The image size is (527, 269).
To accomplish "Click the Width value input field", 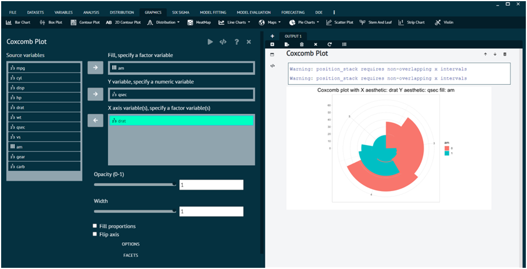I will point(211,211).
